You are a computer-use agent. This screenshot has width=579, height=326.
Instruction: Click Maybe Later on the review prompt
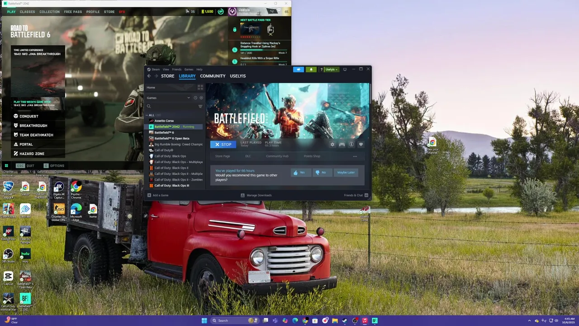(346, 173)
